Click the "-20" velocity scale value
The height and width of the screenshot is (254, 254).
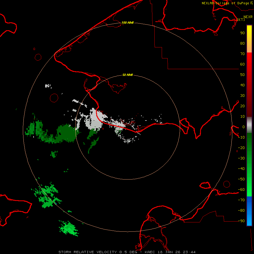(x=241, y=148)
